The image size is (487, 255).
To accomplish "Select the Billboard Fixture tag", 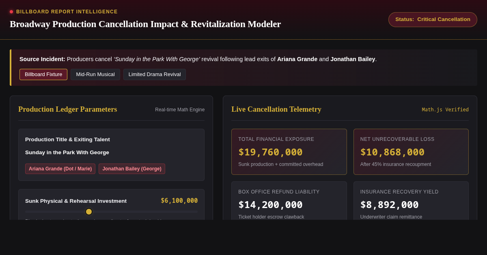I will [43, 74].
